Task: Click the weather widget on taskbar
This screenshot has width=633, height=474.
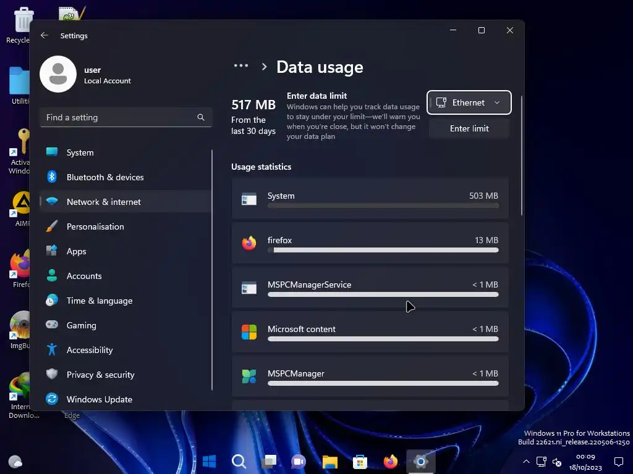Action: pos(15,461)
